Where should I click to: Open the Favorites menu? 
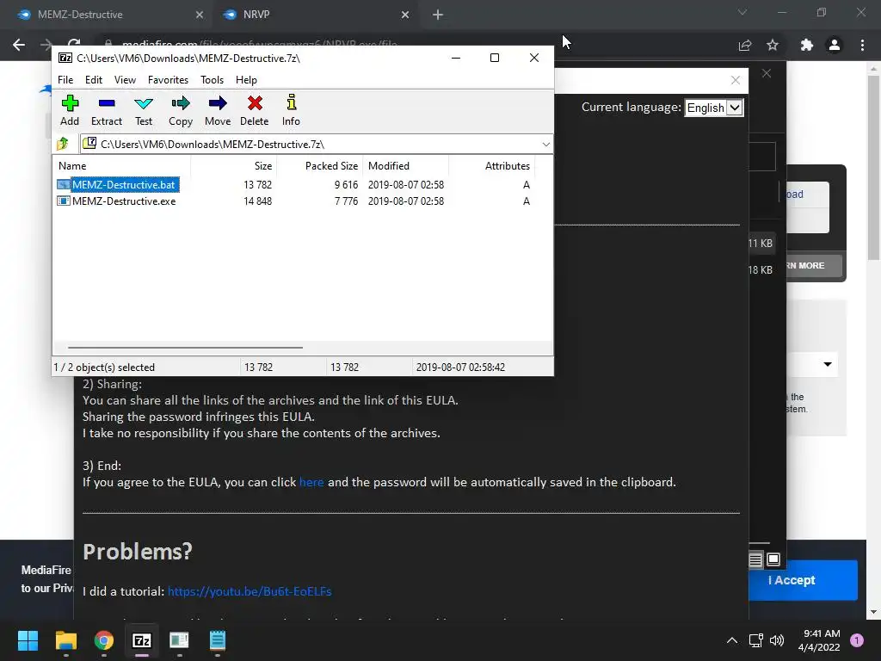(168, 80)
